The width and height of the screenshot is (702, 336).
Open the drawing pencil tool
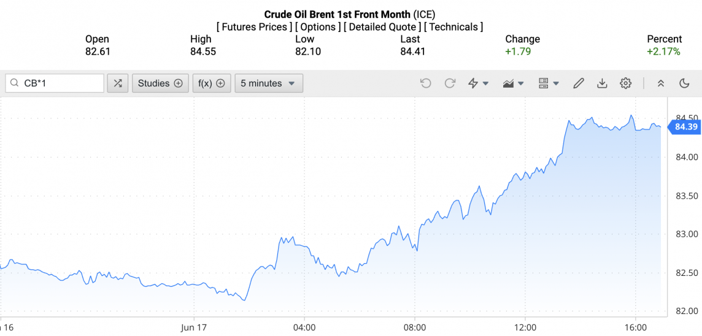click(578, 83)
